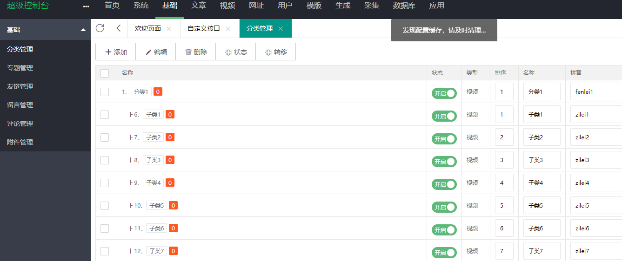The width and height of the screenshot is (622, 261).
Task: Click the sort order field of 分类1
Action: (504, 91)
